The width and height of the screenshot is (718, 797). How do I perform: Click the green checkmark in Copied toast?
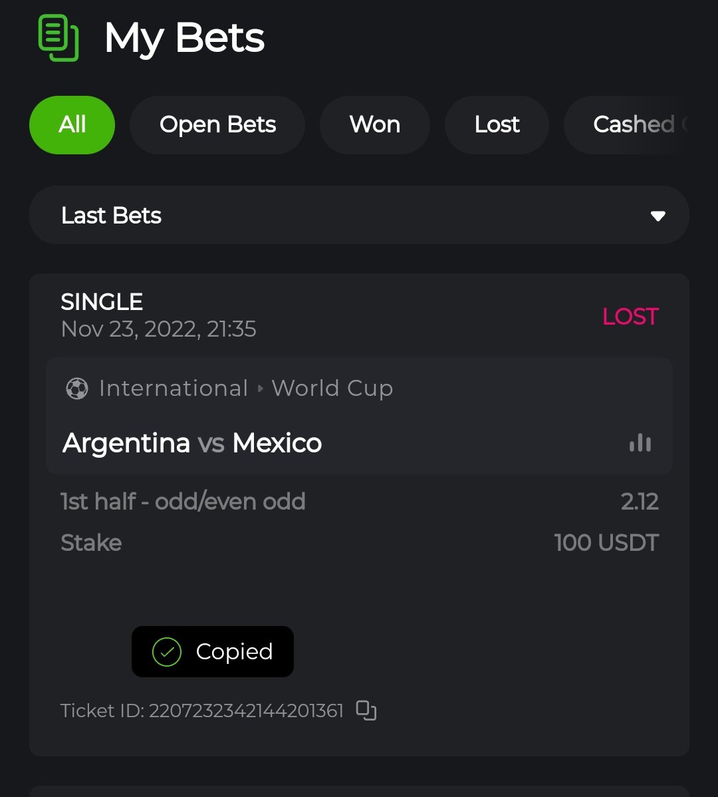(x=166, y=652)
